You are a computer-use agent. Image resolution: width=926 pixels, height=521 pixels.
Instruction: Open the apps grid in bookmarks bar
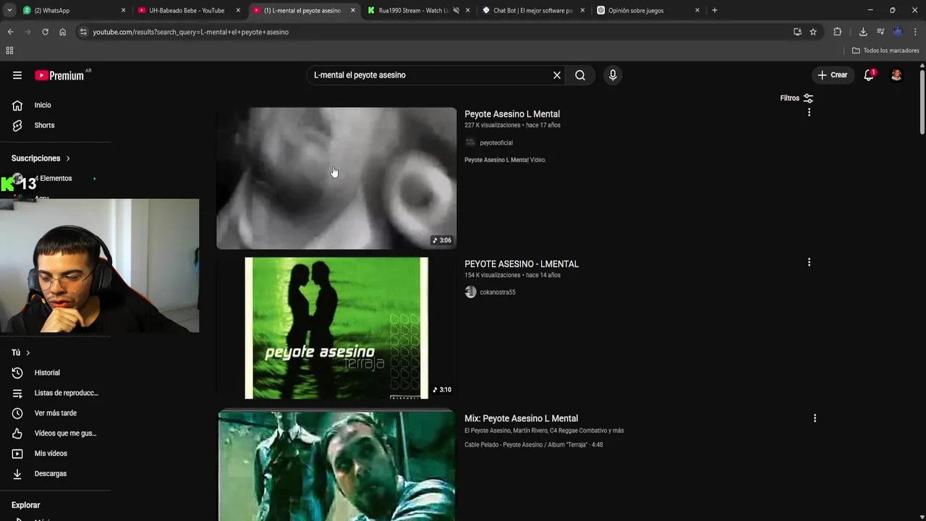[x=9, y=51]
